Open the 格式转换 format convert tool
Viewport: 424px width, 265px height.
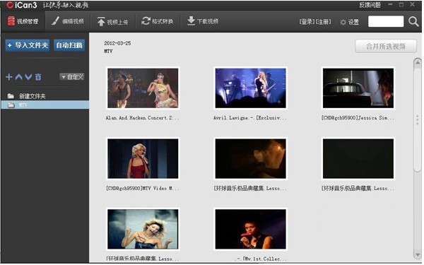(157, 21)
